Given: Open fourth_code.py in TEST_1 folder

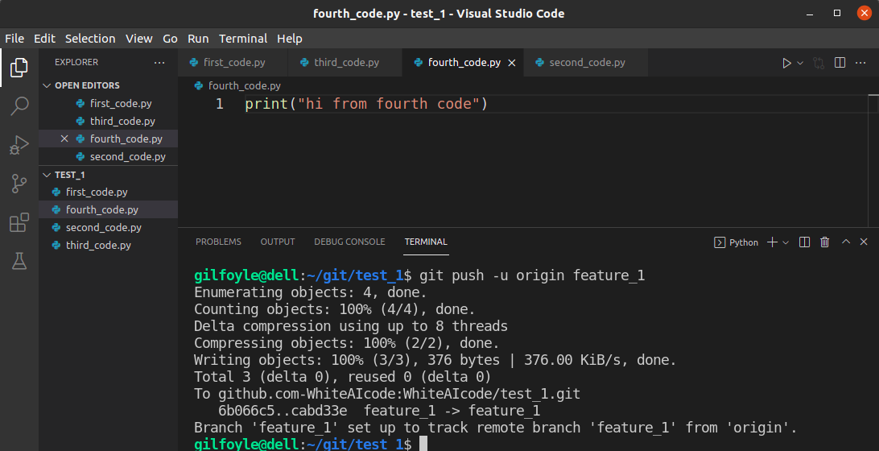Looking at the screenshot, I should (x=108, y=209).
